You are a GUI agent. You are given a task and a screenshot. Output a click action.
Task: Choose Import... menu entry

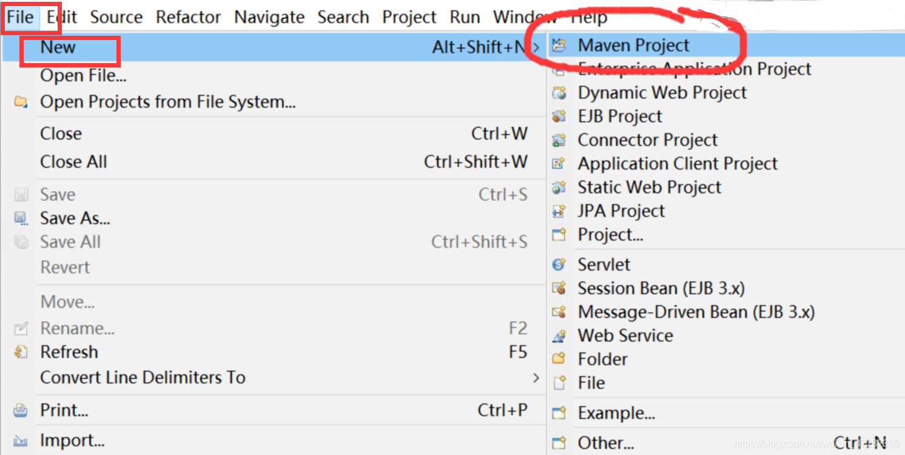pyautogui.click(x=72, y=440)
